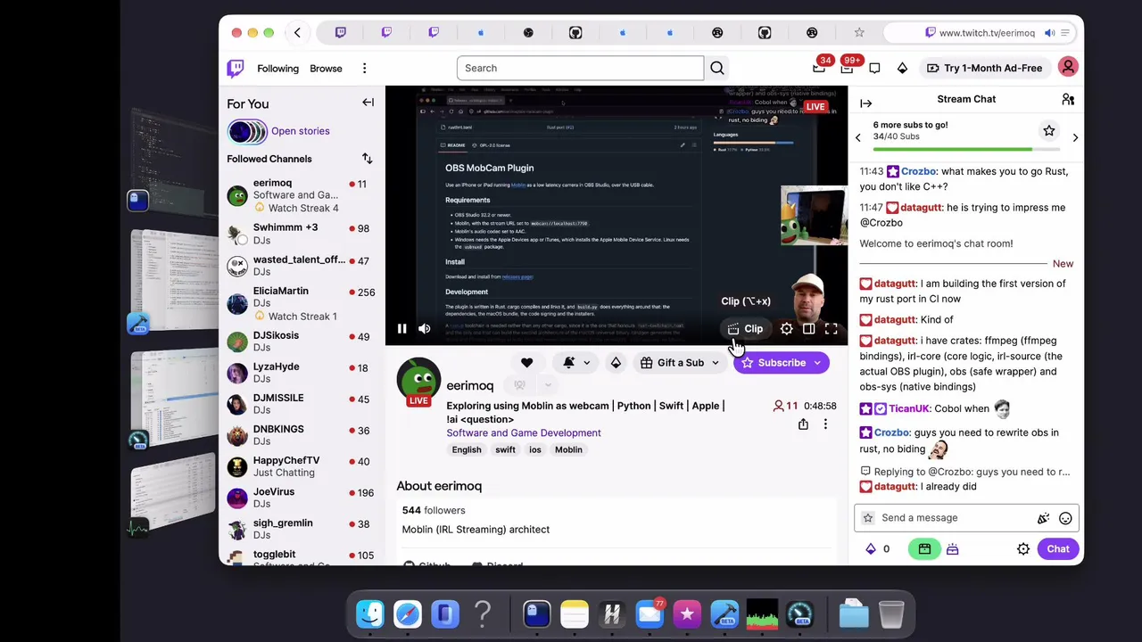Click the Cheer Bits diamond under stream

(x=616, y=363)
